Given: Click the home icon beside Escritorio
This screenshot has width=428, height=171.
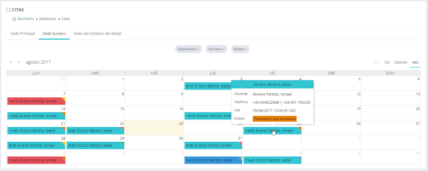Looking at the screenshot, I should (x=14, y=19).
